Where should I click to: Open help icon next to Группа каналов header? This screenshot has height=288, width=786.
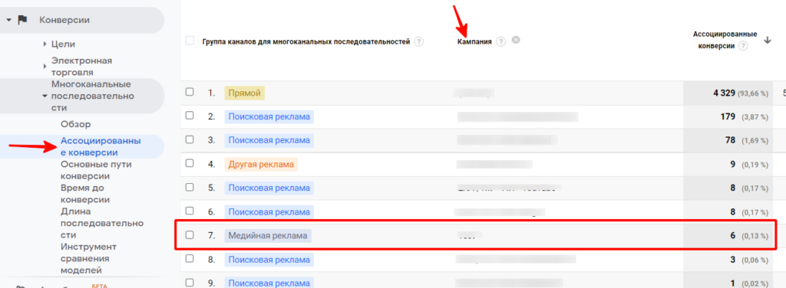(418, 42)
